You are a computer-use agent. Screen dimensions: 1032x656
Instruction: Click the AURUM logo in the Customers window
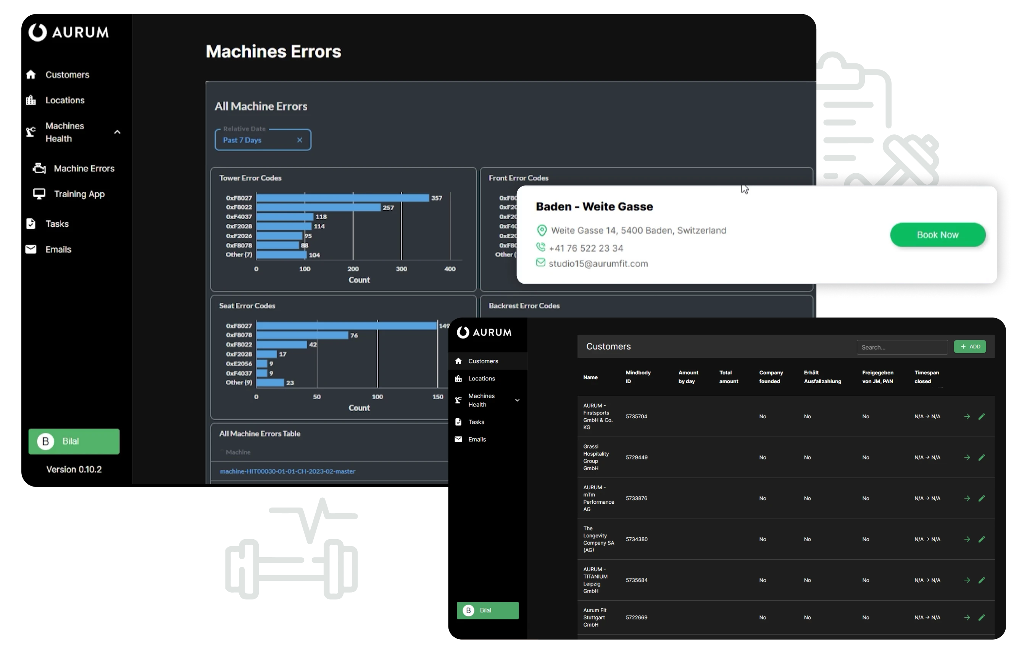tap(484, 332)
